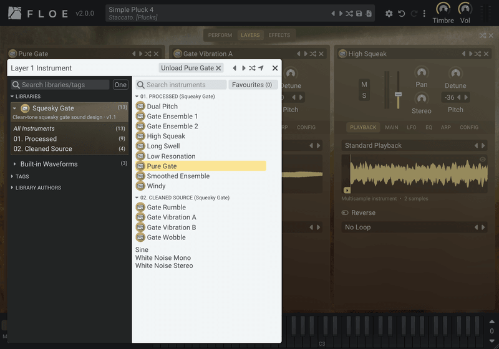The image size is (499, 349).
Task: Focus Search instruments field
Action: (x=181, y=85)
